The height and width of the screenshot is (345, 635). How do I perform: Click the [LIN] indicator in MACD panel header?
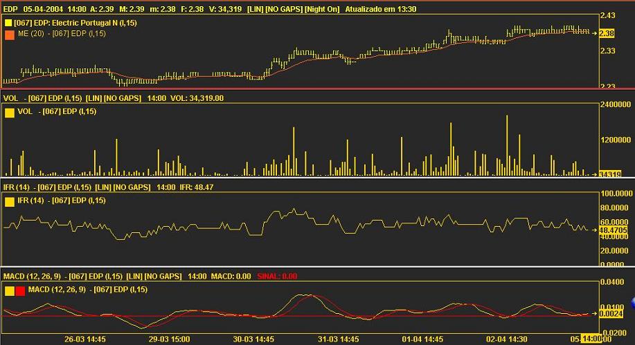point(134,277)
